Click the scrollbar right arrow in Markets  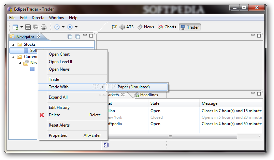259,136
